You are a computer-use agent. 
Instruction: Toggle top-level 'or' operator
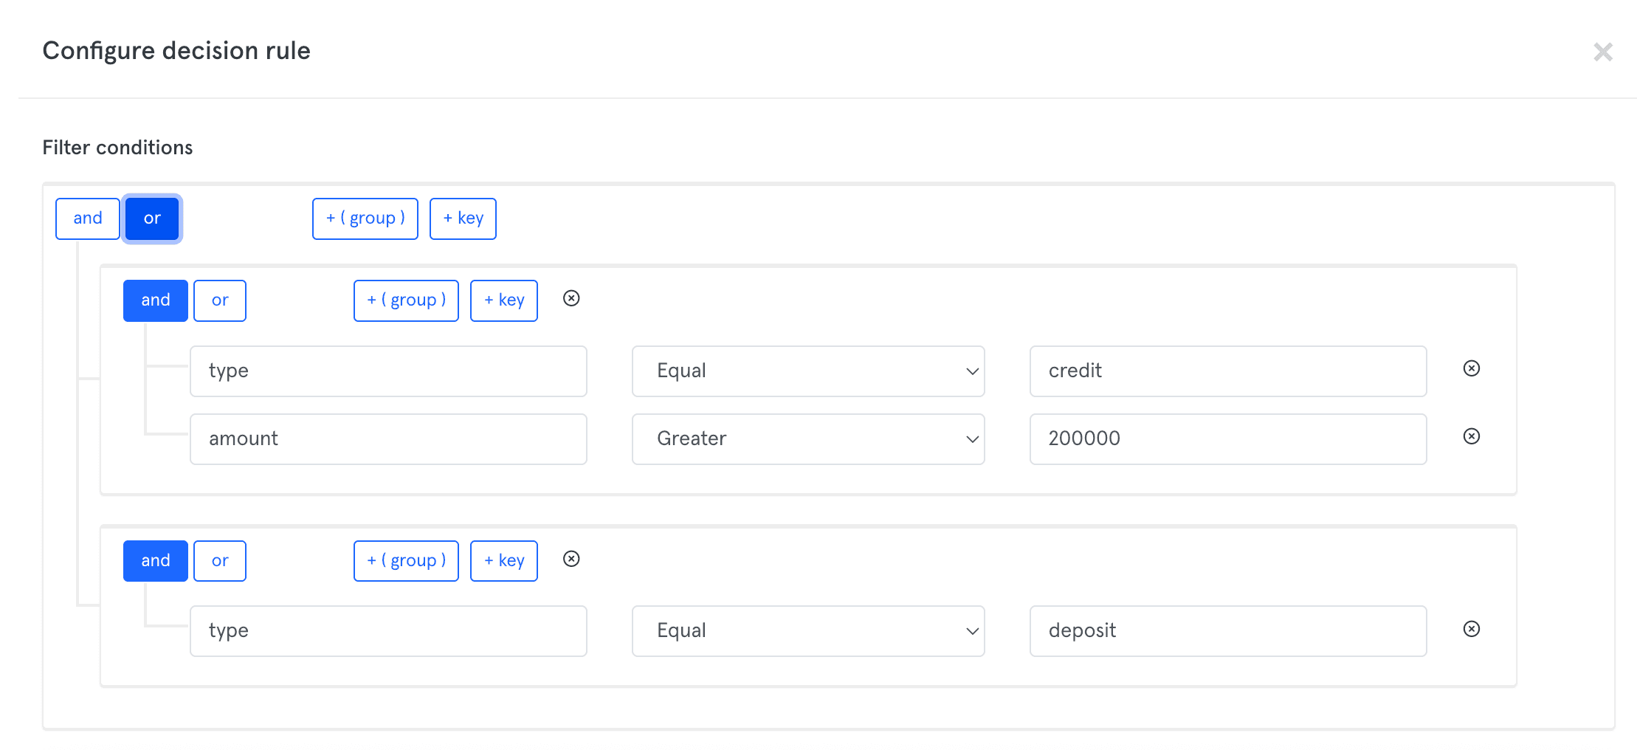(x=152, y=219)
